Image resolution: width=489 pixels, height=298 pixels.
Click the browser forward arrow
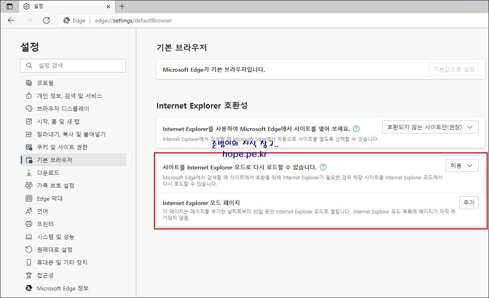(x=29, y=20)
